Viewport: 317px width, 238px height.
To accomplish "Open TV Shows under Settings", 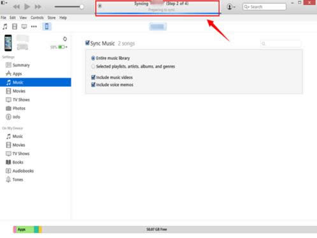I will [36, 100].
